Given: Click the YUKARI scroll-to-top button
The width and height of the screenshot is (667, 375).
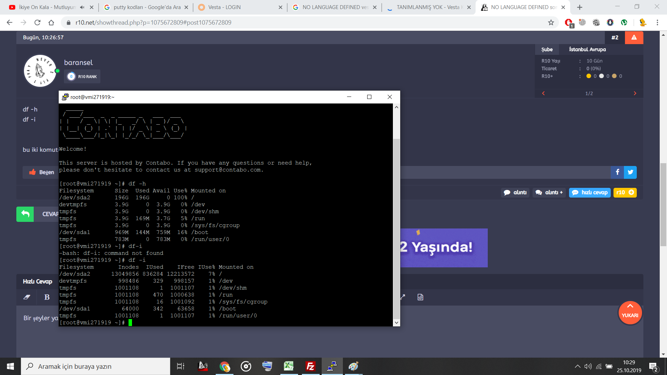Looking at the screenshot, I should 630,312.
